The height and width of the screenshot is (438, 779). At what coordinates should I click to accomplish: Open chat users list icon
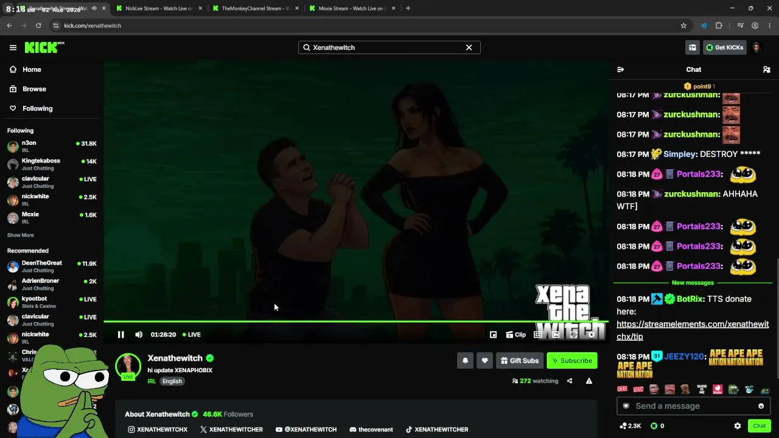click(766, 69)
